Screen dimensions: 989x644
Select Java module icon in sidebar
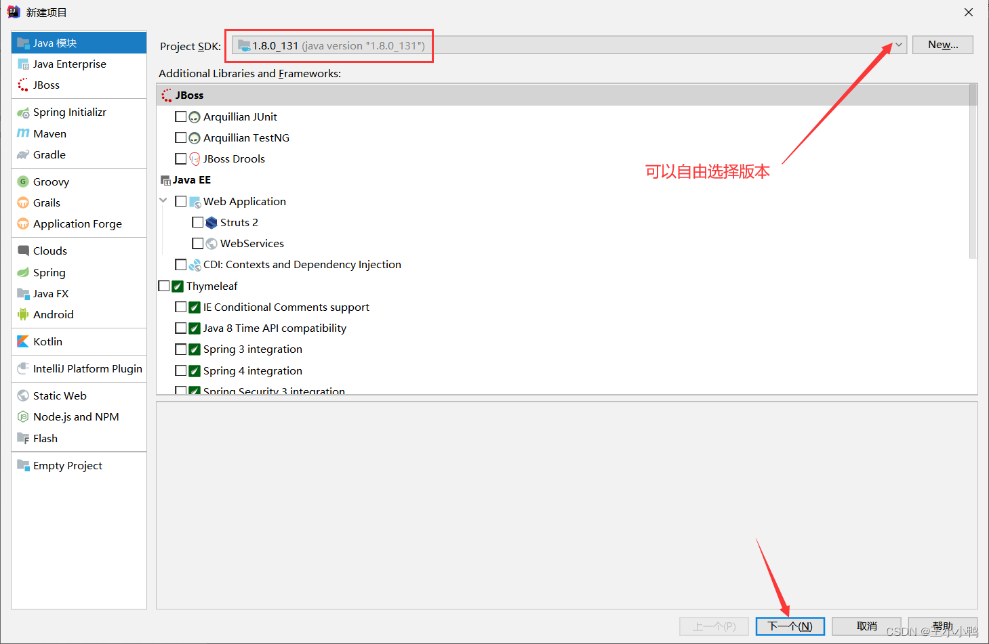(x=23, y=43)
